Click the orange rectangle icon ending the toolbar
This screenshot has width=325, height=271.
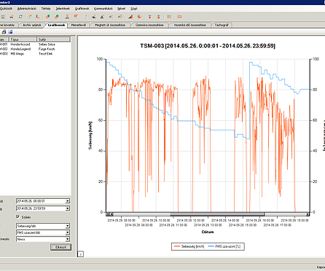pyautogui.click(x=179, y=17)
